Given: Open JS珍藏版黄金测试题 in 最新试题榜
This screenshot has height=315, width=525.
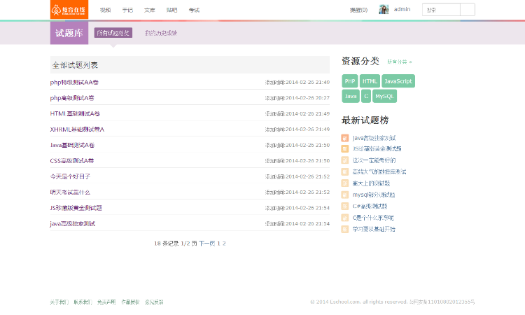Looking at the screenshot, I should 377,148.
